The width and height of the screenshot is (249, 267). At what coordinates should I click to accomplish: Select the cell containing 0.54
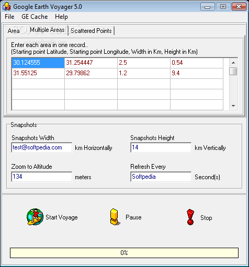(x=197, y=63)
